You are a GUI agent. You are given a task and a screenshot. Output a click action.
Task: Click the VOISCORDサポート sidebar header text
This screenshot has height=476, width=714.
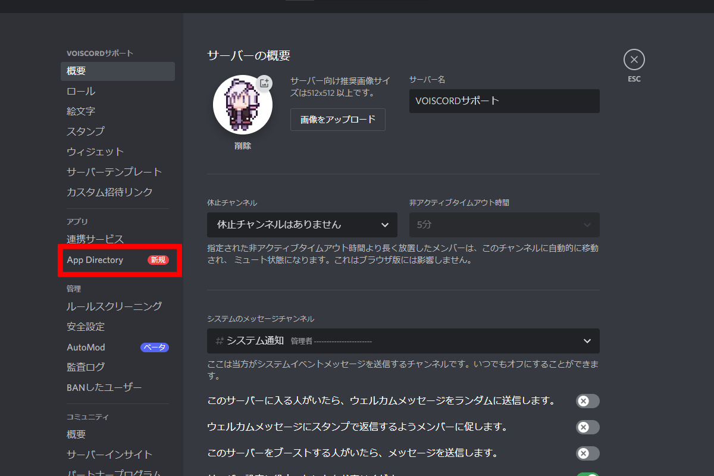tap(100, 53)
